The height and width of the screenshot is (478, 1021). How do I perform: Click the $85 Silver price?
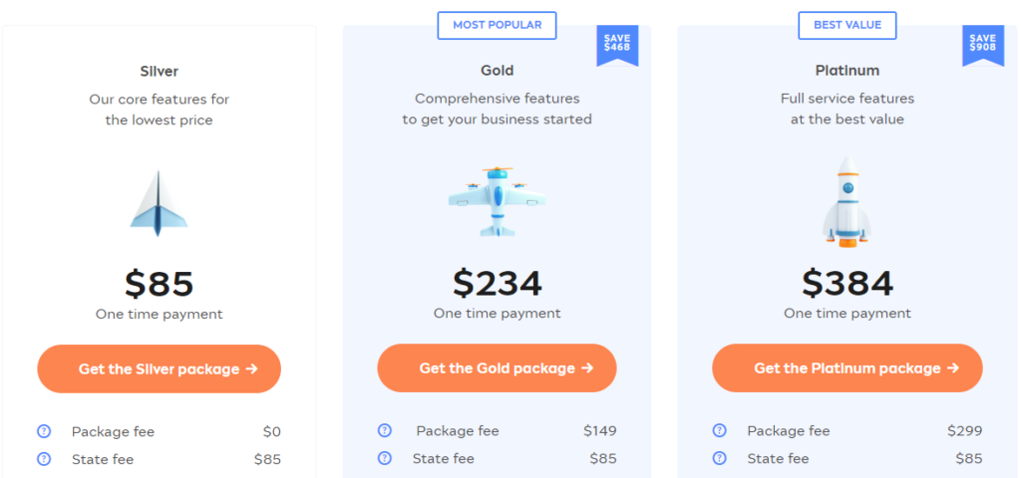159,284
